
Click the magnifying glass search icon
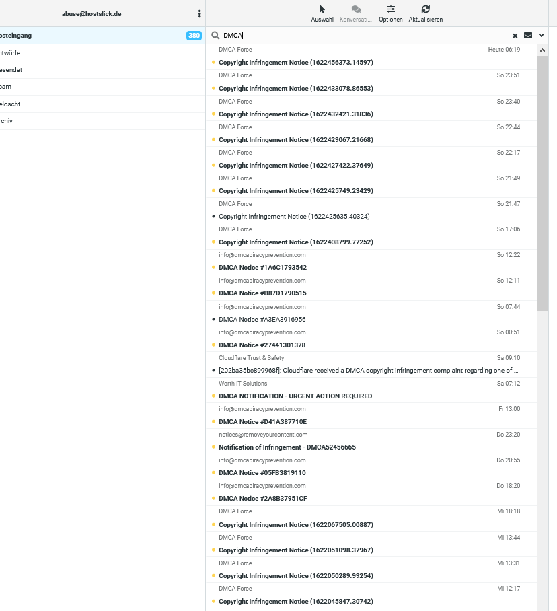(x=215, y=36)
